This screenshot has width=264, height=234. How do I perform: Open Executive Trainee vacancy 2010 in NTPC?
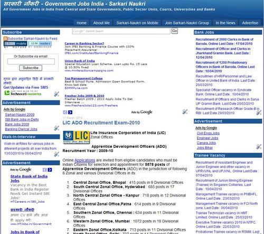point(226,224)
